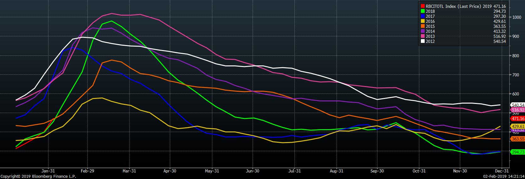Screen dimensions: 525x179
Task: Select the 2016 label in the legend
Action: [430, 21]
